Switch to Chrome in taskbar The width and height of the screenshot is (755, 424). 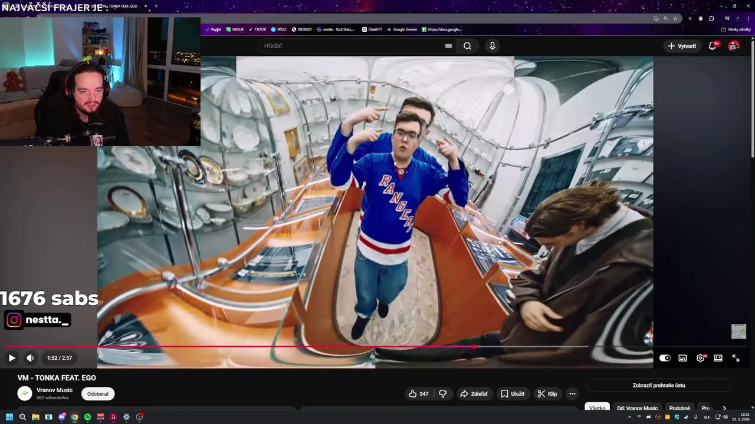pos(74,417)
